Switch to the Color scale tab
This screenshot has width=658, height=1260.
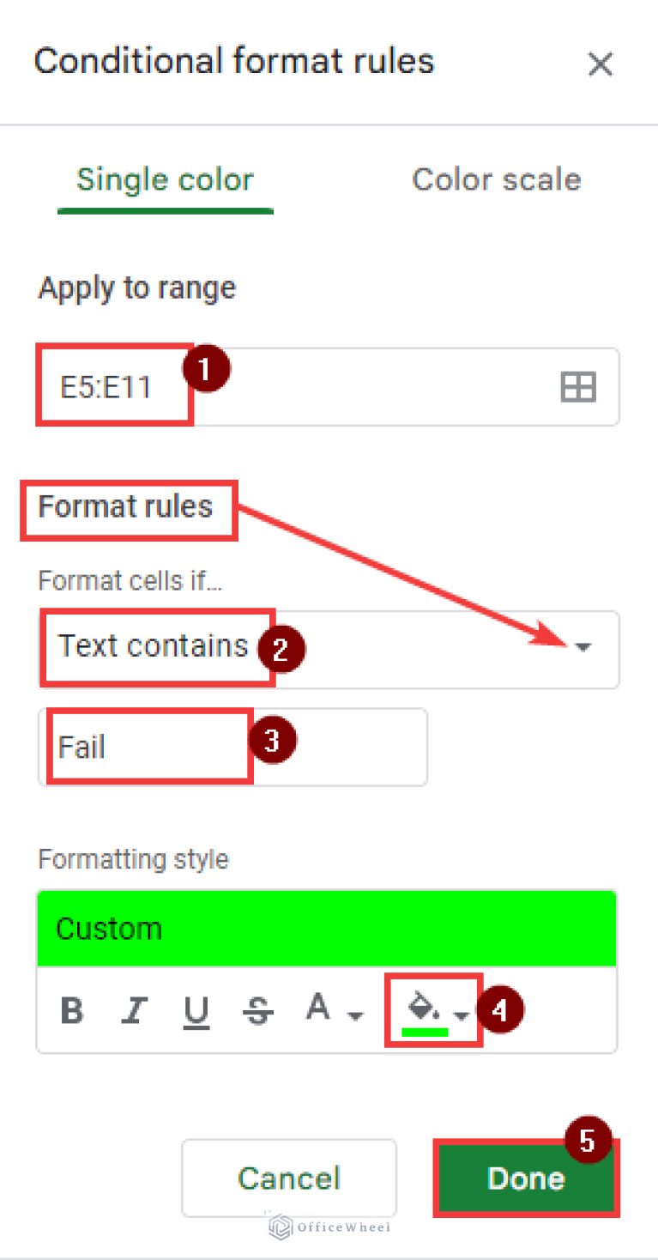coord(496,179)
